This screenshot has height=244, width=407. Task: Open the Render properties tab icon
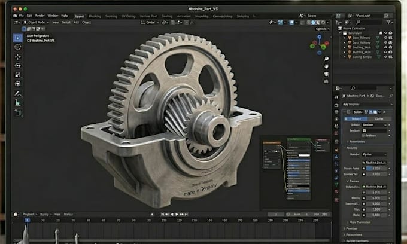coord(336,105)
